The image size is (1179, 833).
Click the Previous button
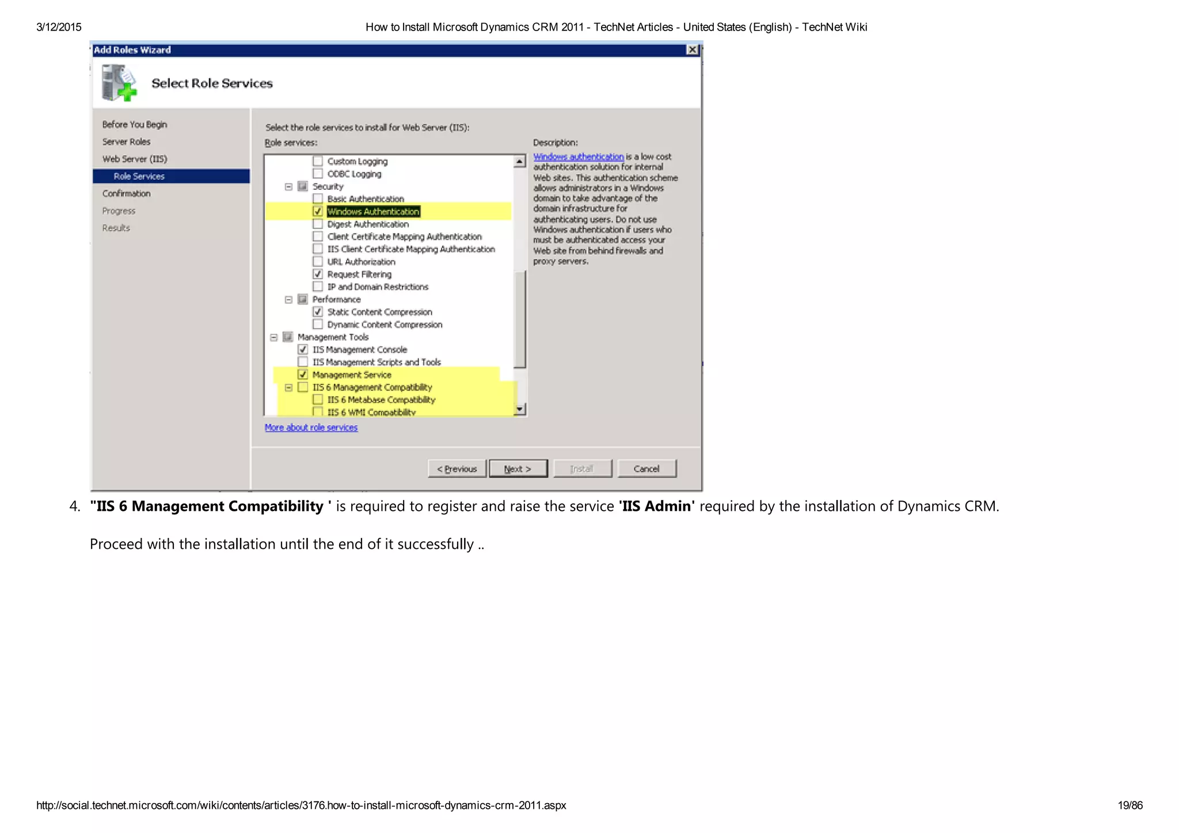coord(457,468)
